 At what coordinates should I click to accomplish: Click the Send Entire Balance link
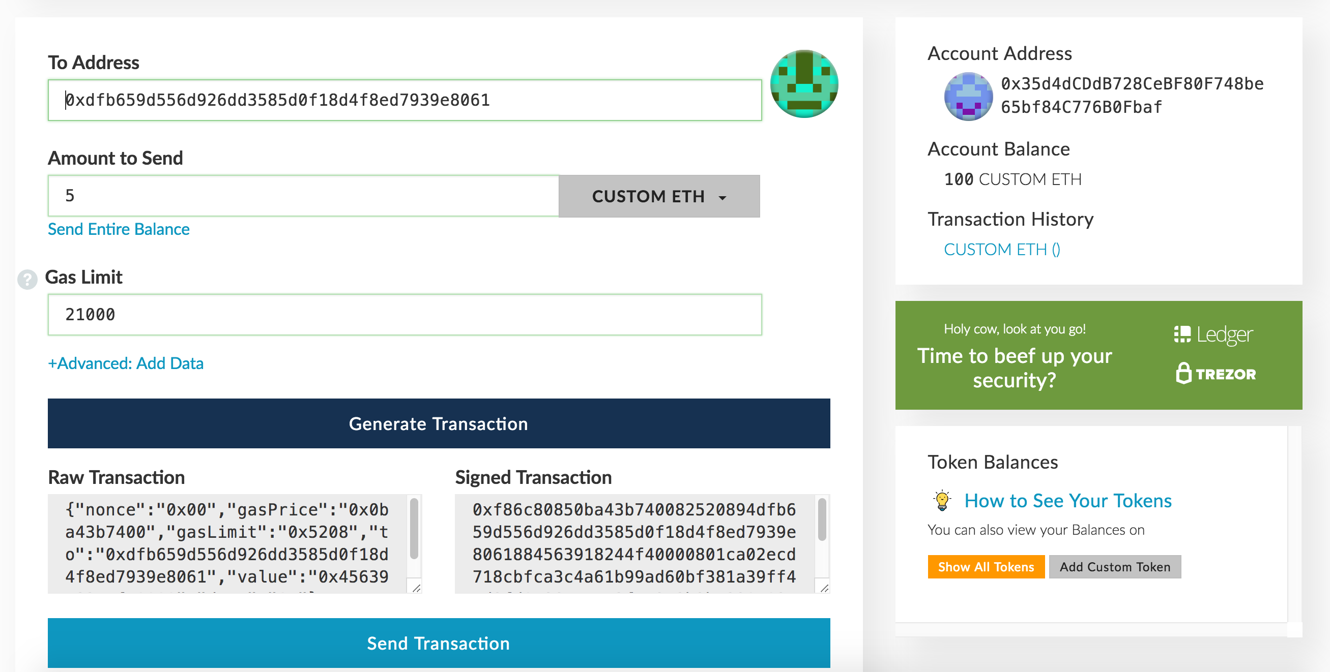(x=118, y=229)
